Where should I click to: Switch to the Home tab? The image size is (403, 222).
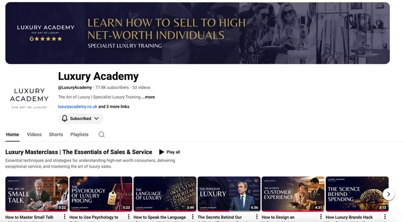13,134
